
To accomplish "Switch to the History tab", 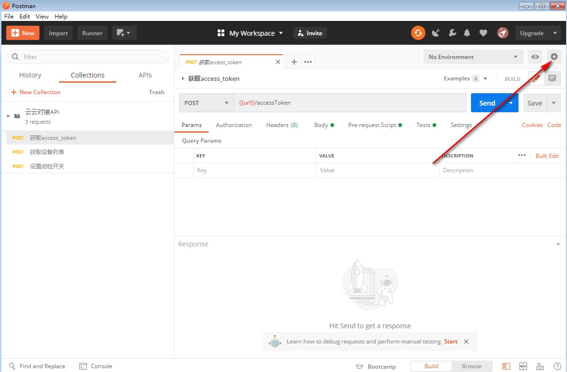I will pos(30,75).
